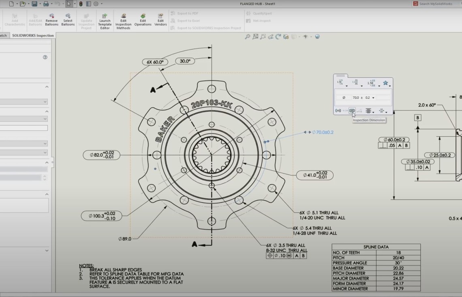
Task: Select the Ø89.0 dimension
Action: (125, 239)
